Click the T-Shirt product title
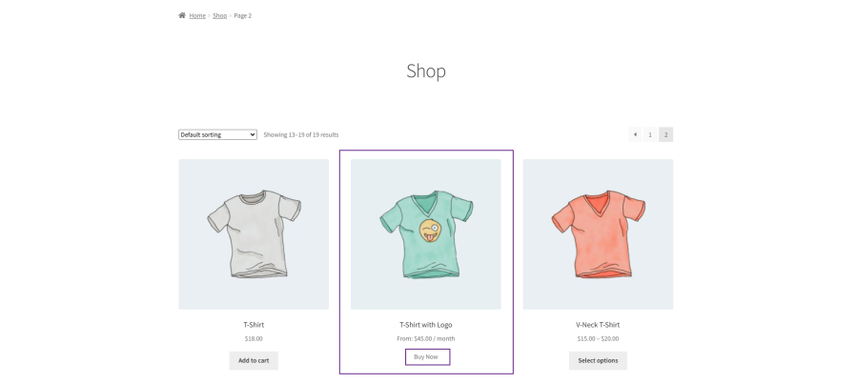The height and width of the screenshot is (384, 857). pos(254,325)
